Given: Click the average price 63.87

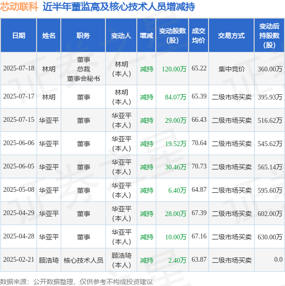Looking at the screenshot, I should pyautogui.click(x=199, y=260).
